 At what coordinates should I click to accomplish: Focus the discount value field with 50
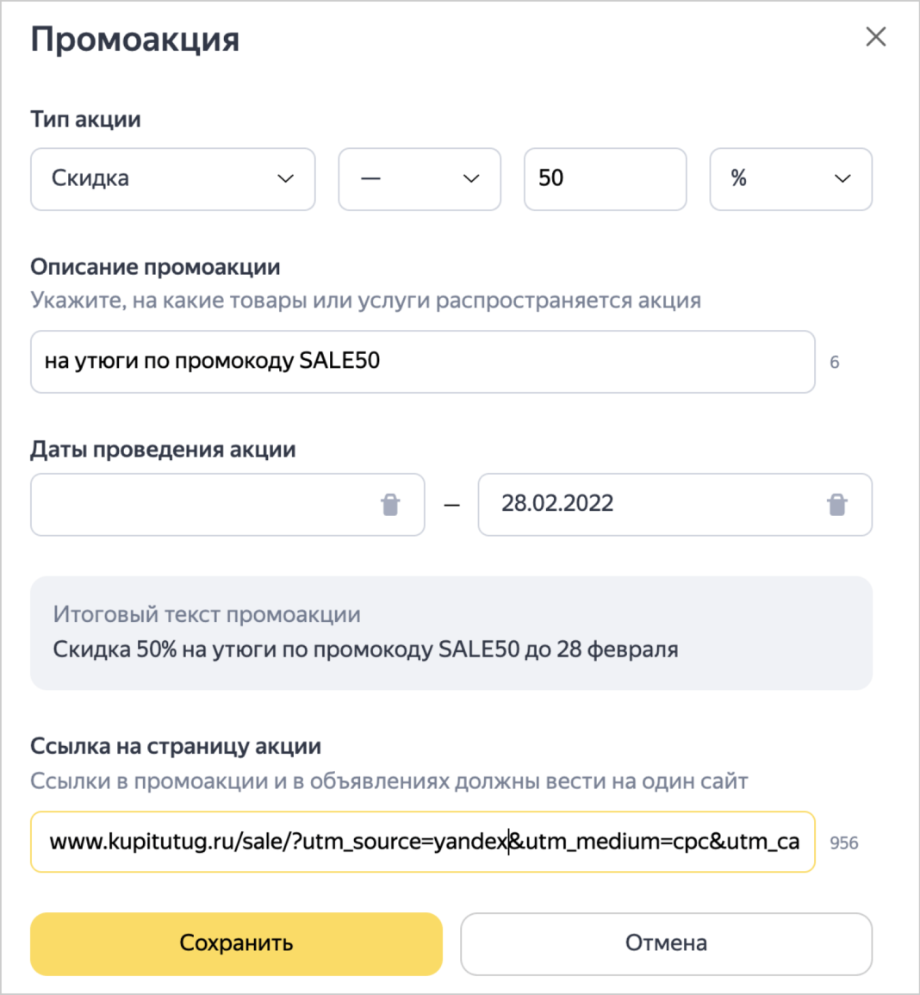click(605, 179)
